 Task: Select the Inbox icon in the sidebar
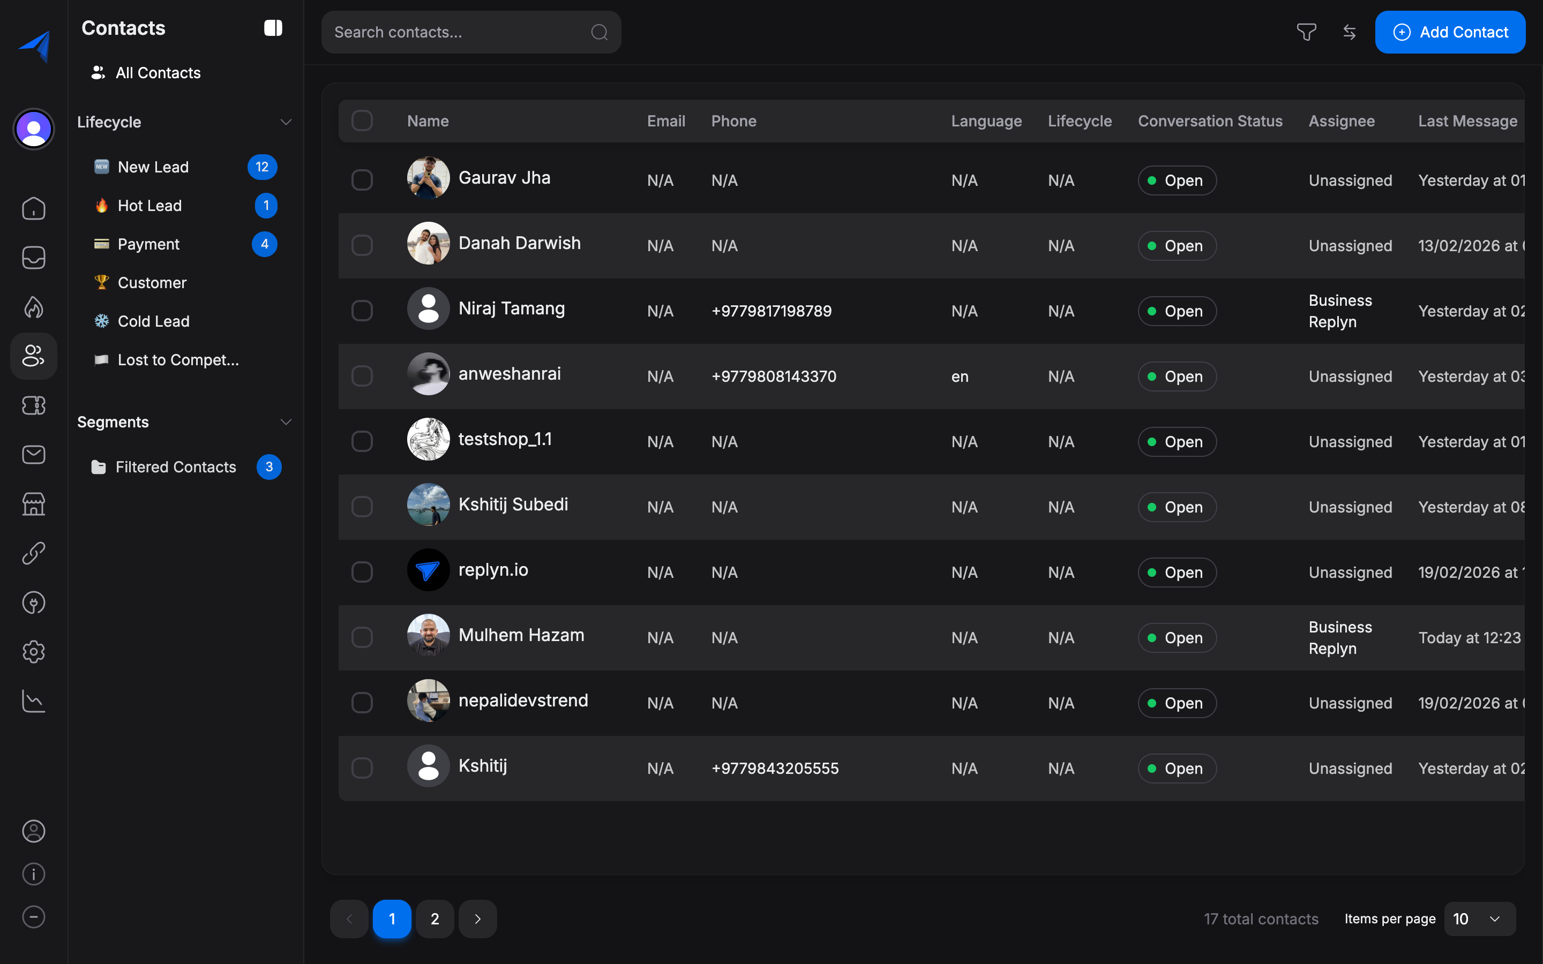point(33,257)
